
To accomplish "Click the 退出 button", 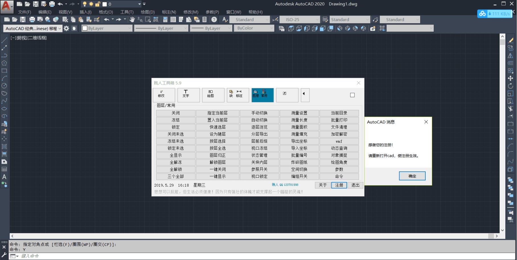I will pos(355,185).
